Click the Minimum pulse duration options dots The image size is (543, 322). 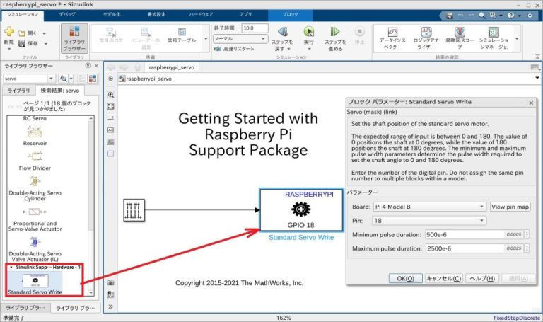(x=527, y=234)
